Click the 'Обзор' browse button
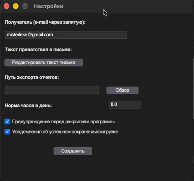This screenshot has height=181, width=194. click(x=122, y=90)
